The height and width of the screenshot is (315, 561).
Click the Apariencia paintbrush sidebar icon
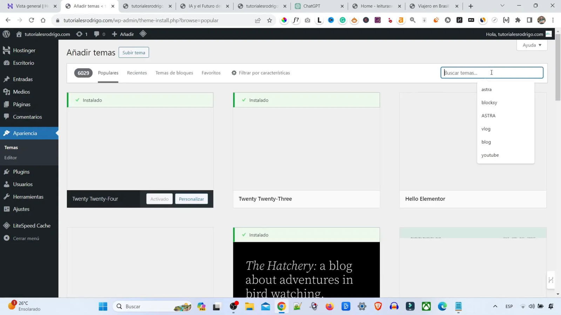[x=6, y=133]
